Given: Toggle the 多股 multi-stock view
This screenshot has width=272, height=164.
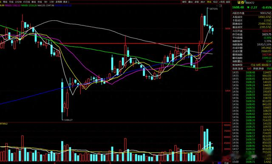Looking at the screenshot, I should point(196,2).
